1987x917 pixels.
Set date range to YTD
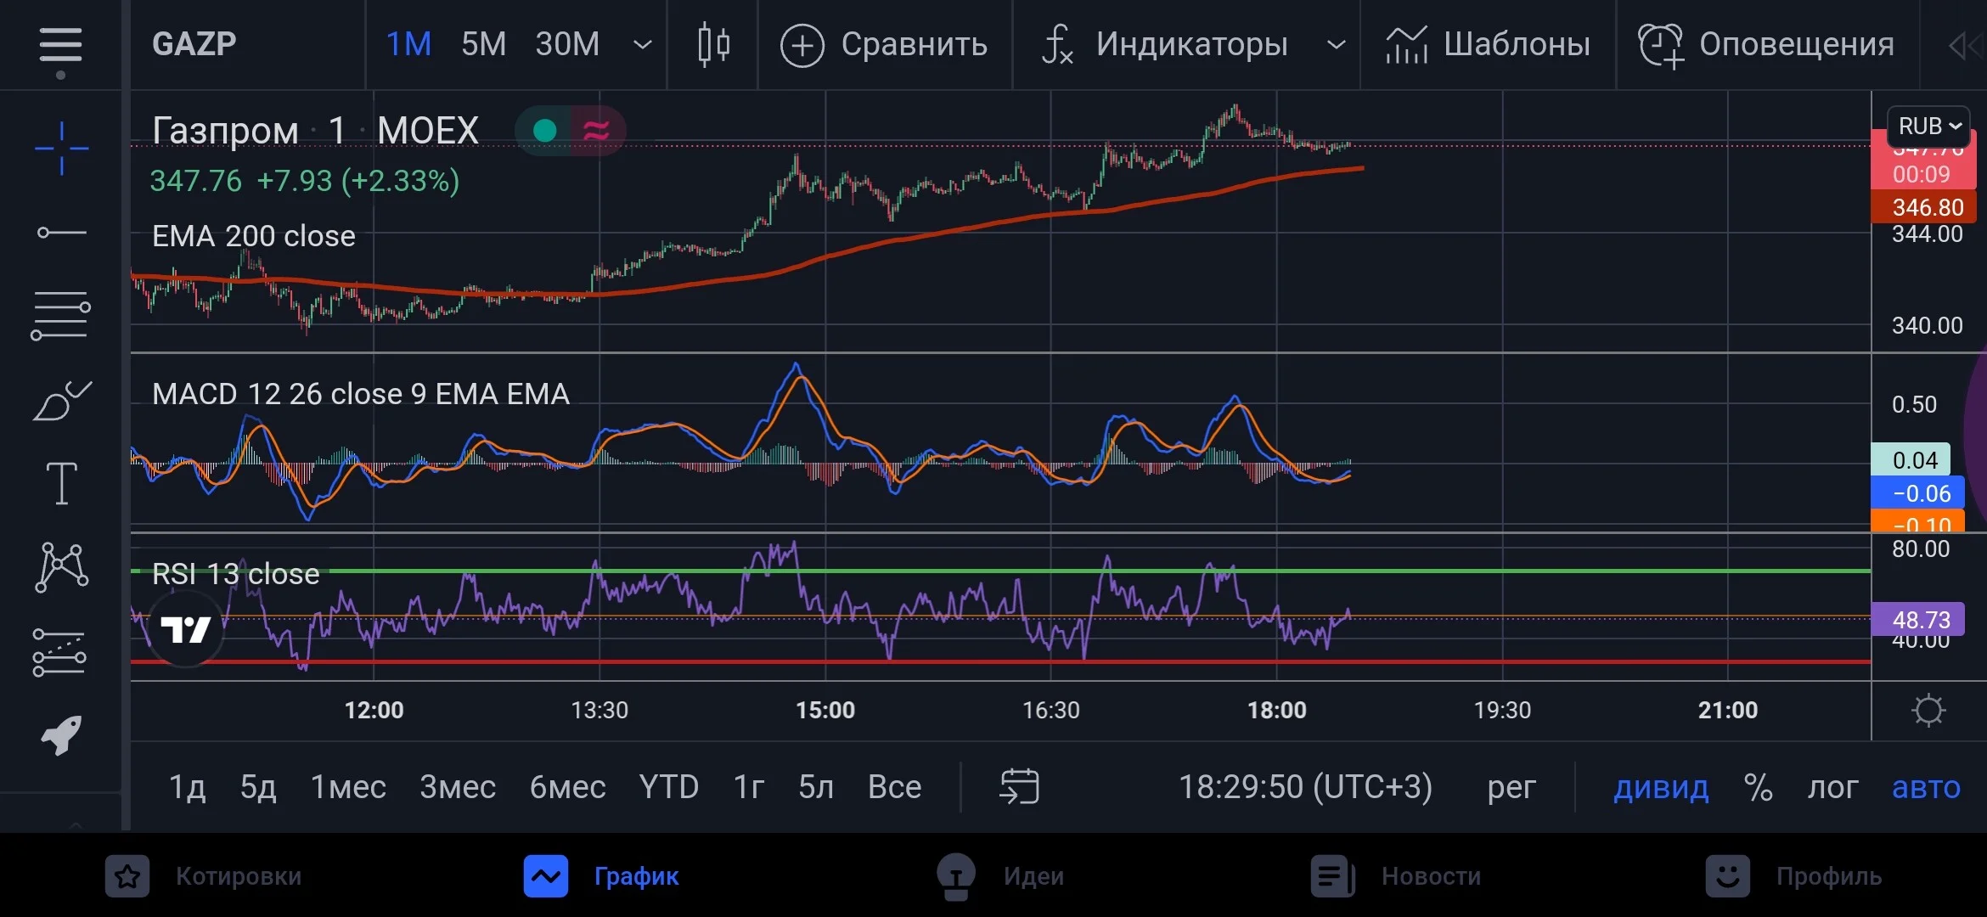pyautogui.click(x=669, y=787)
